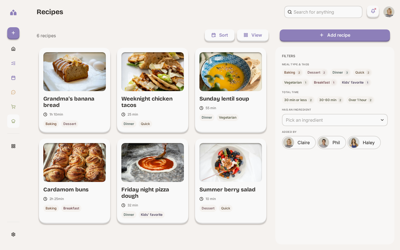
Task: Toggle the 30 min or less filter
Action: 298,100
